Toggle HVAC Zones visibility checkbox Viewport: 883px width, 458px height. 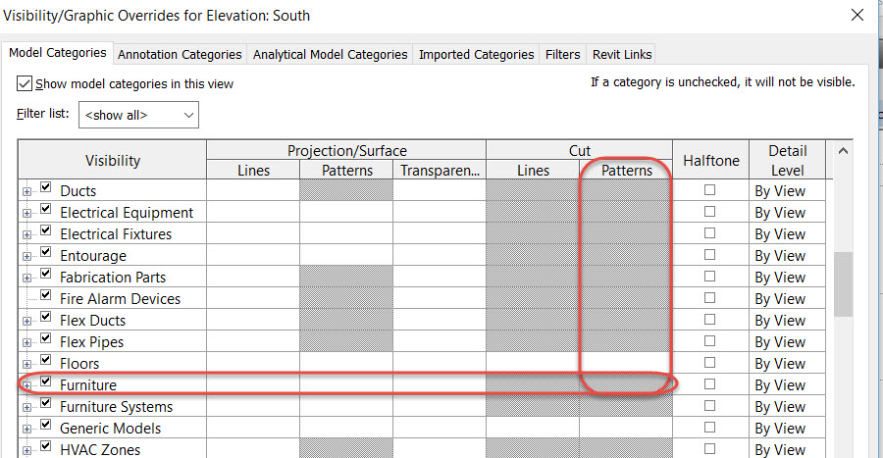point(45,445)
